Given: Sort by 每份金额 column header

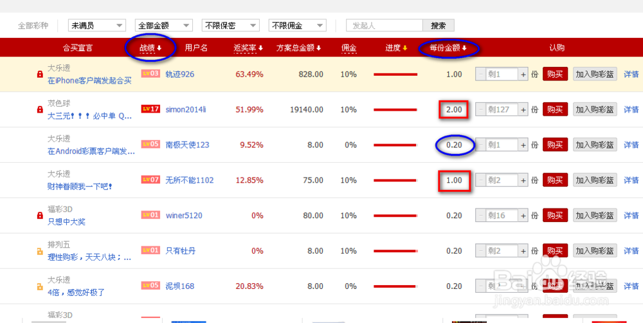Looking at the screenshot, I should (448, 48).
